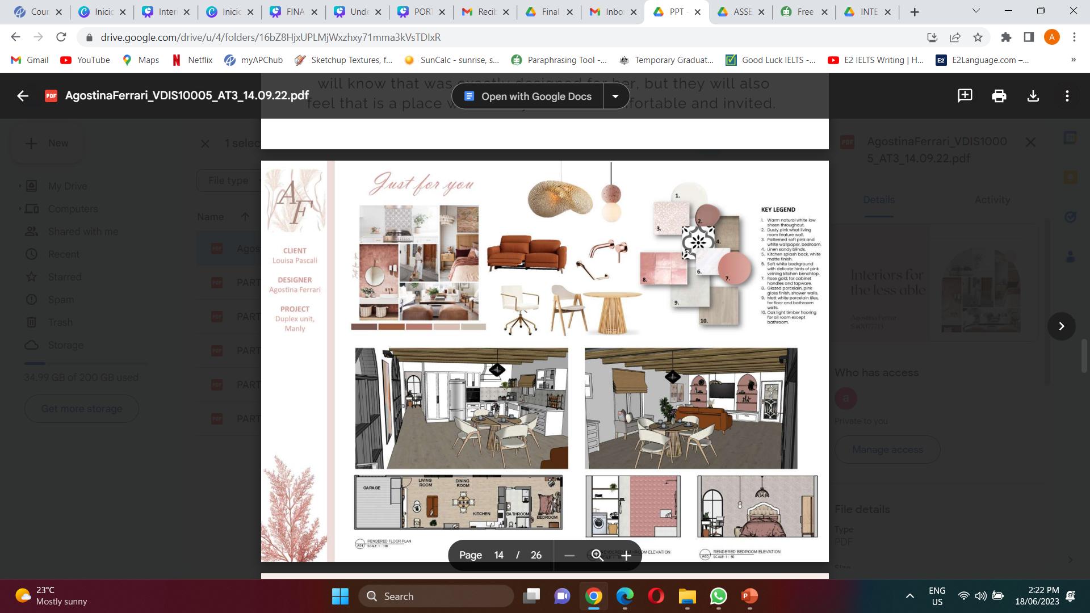Image resolution: width=1090 pixels, height=613 pixels.
Task: Click the page number 14 field
Action: point(498,555)
